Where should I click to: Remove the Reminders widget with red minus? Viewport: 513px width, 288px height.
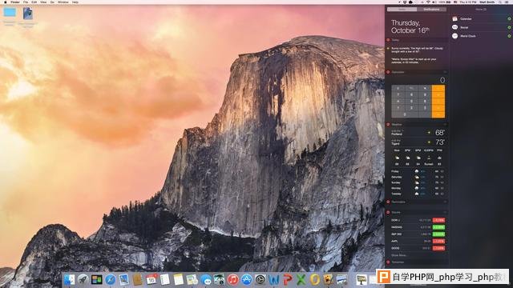point(388,202)
